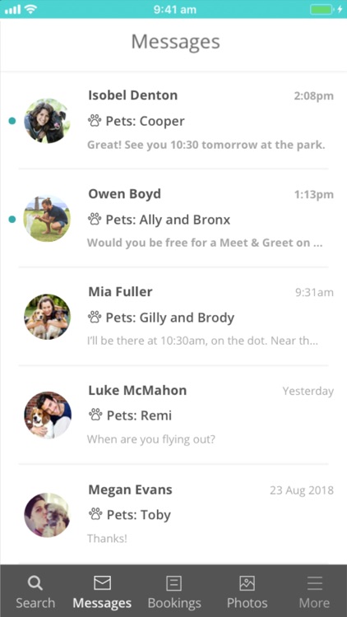The height and width of the screenshot is (617, 347).
Task: Tap paw icon beside Pets: Remi
Action: pyautogui.click(x=95, y=415)
